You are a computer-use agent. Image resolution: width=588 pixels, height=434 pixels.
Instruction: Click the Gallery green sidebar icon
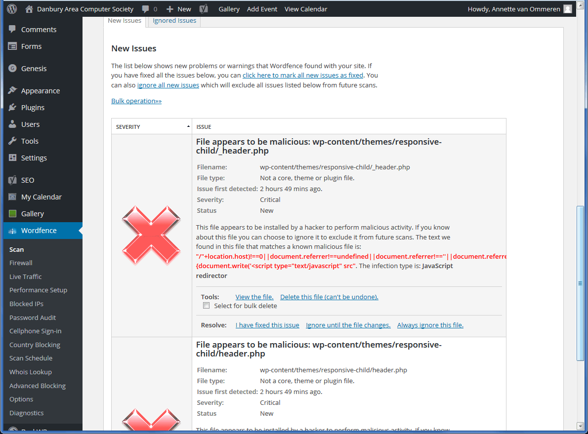click(12, 214)
